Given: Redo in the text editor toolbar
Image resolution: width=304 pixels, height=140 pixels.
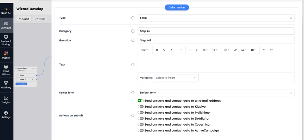Looking at the screenshot, I should click(x=271, y=50).
